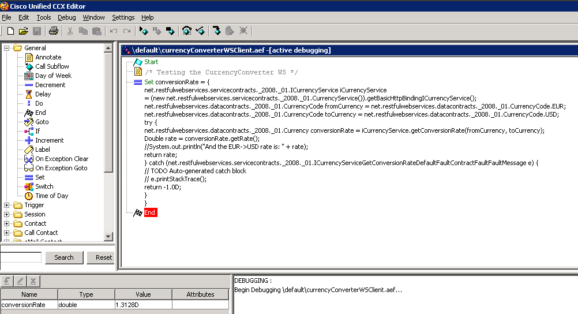
Task: Click the New script toolbar icon
Action: coord(11,31)
